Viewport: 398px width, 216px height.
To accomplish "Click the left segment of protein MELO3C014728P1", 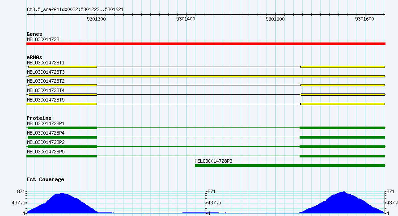I will coord(62,128).
